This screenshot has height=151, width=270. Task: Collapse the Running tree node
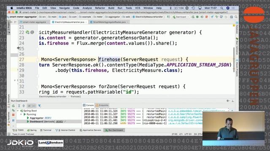[x=21, y=114]
